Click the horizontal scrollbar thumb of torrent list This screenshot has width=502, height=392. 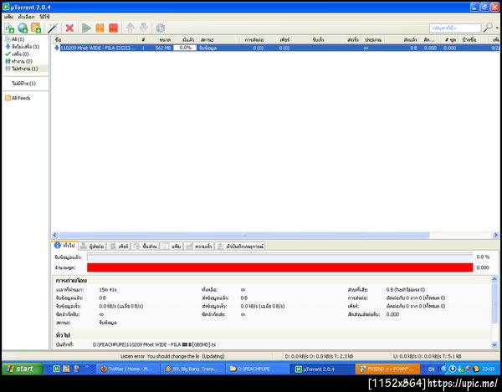coord(244,235)
